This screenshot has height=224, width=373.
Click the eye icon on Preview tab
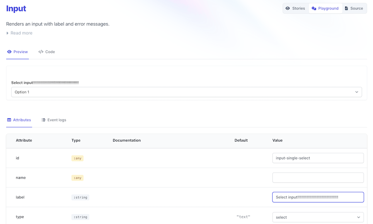coord(9,52)
